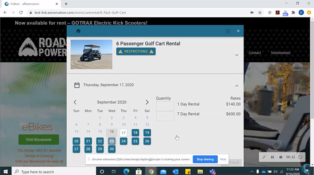314x175 pixels.
Task: Click the address bar URL
Action: point(80,13)
